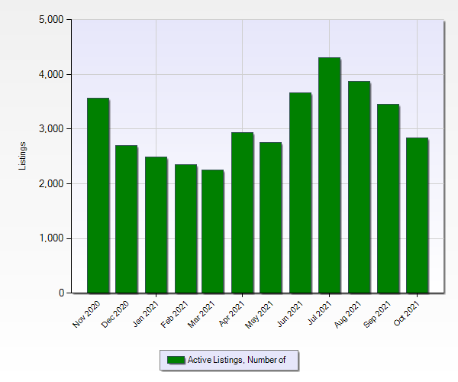Click the May 2021 bar

pos(271,218)
